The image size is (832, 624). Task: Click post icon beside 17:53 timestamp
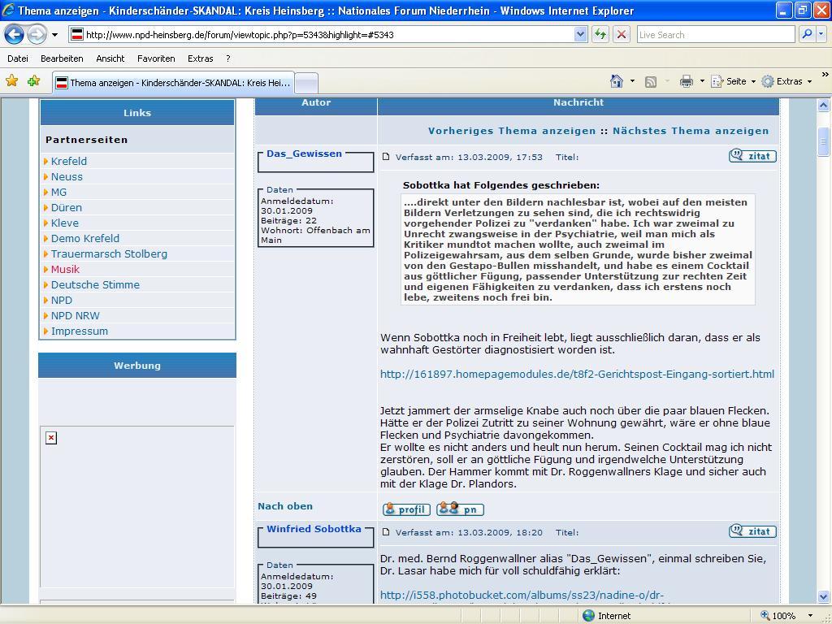[386, 157]
